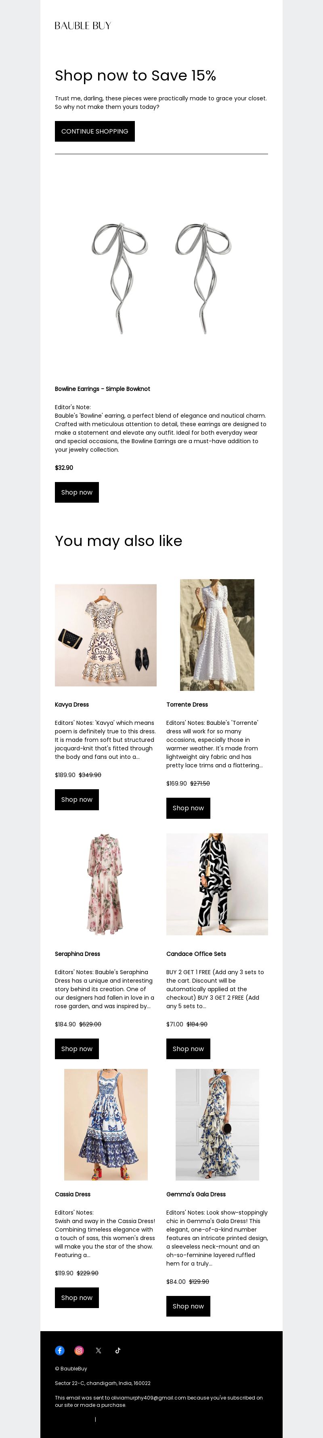Shop now for the Kavya Dress
Viewport: 323px width, 1438px height.
(77, 799)
